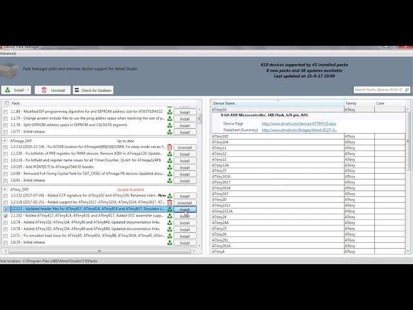This screenshot has width=413, height=310.
Task: Select the ATtiny261A device row
Action: coord(308,245)
